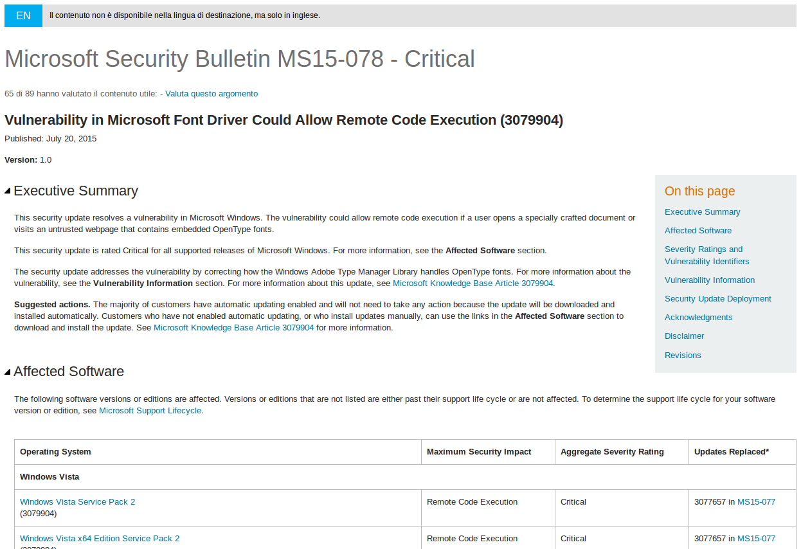Image resolution: width=801 pixels, height=549 pixels.
Task: Click the 'Version: 1.0' line
Action: (x=28, y=160)
